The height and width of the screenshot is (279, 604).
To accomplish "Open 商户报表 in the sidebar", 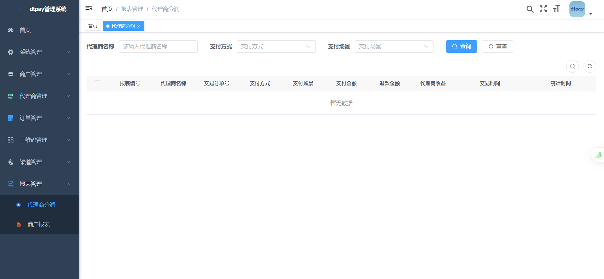I will [x=39, y=224].
